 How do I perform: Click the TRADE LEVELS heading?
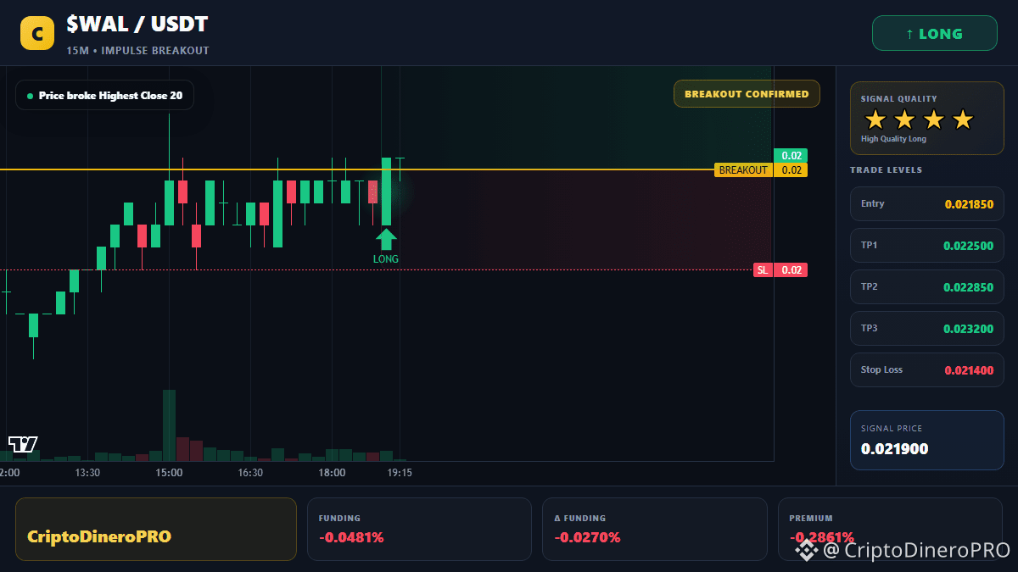coord(886,170)
